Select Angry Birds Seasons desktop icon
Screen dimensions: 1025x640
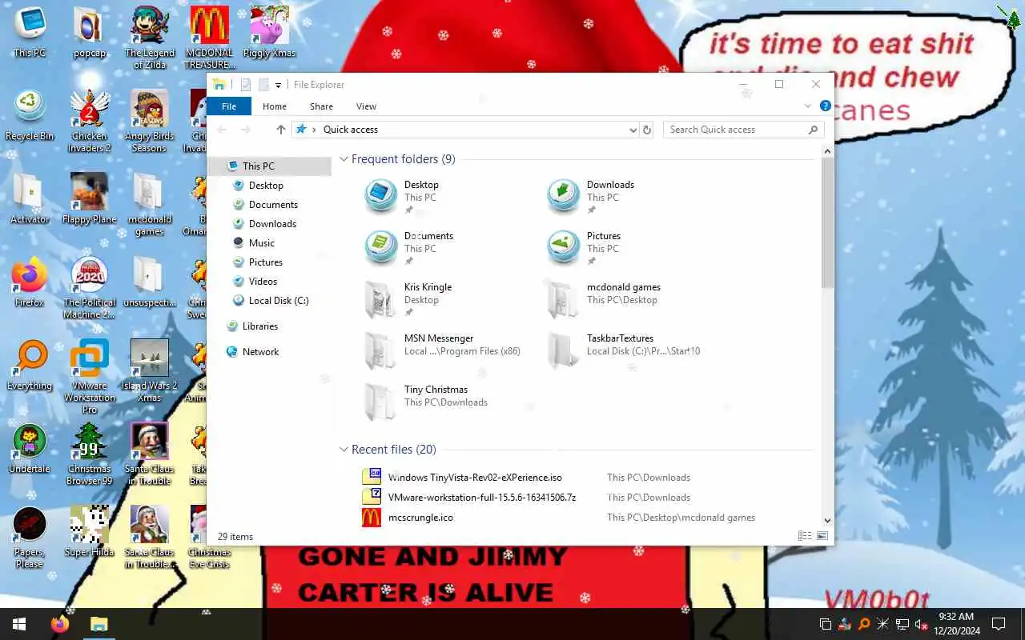149,122
